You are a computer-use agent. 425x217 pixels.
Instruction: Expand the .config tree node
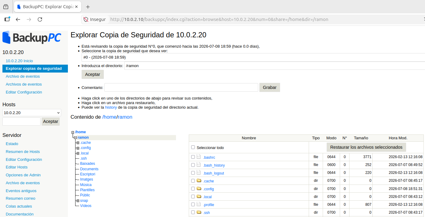[x=78, y=148]
